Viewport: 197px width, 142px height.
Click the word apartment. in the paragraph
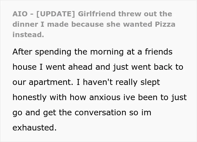pos(51,82)
